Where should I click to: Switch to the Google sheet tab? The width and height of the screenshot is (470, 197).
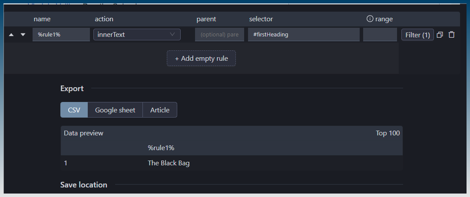pos(115,110)
